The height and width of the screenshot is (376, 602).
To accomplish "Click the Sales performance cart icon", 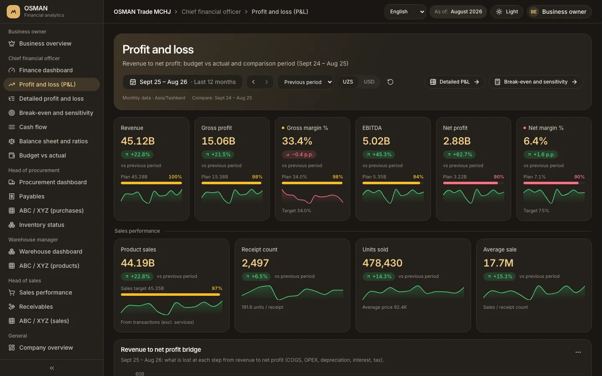I will click(x=12, y=292).
